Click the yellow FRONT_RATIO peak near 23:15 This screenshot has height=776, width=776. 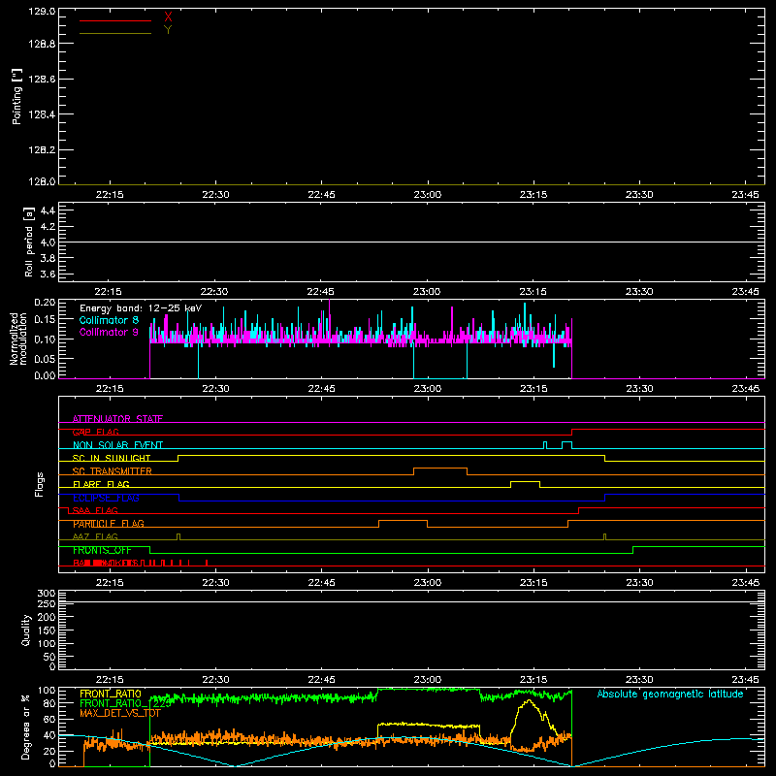pyautogui.click(x=529, y=700)
